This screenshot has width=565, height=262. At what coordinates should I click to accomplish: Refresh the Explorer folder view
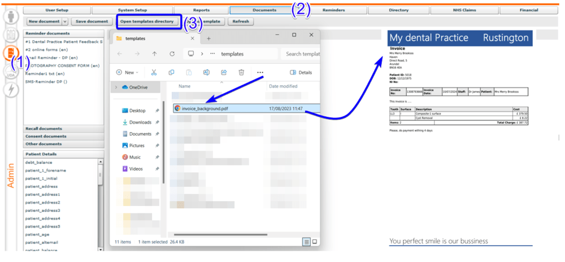(172, 54)
